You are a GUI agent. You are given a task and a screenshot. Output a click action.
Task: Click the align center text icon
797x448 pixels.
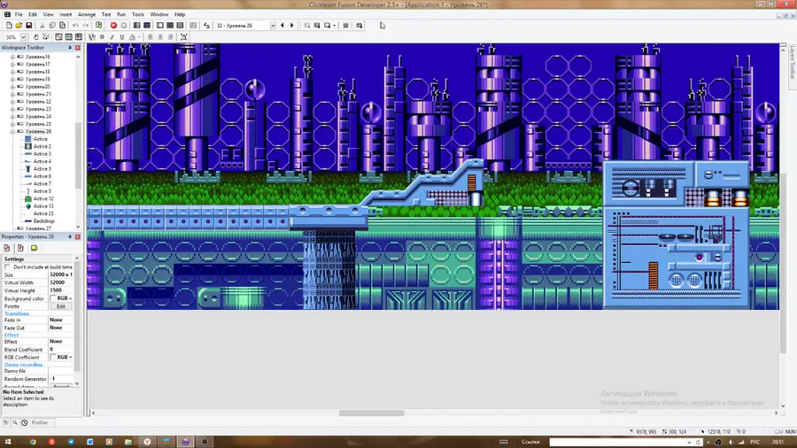pyautogui.click(x=160, y=37)
